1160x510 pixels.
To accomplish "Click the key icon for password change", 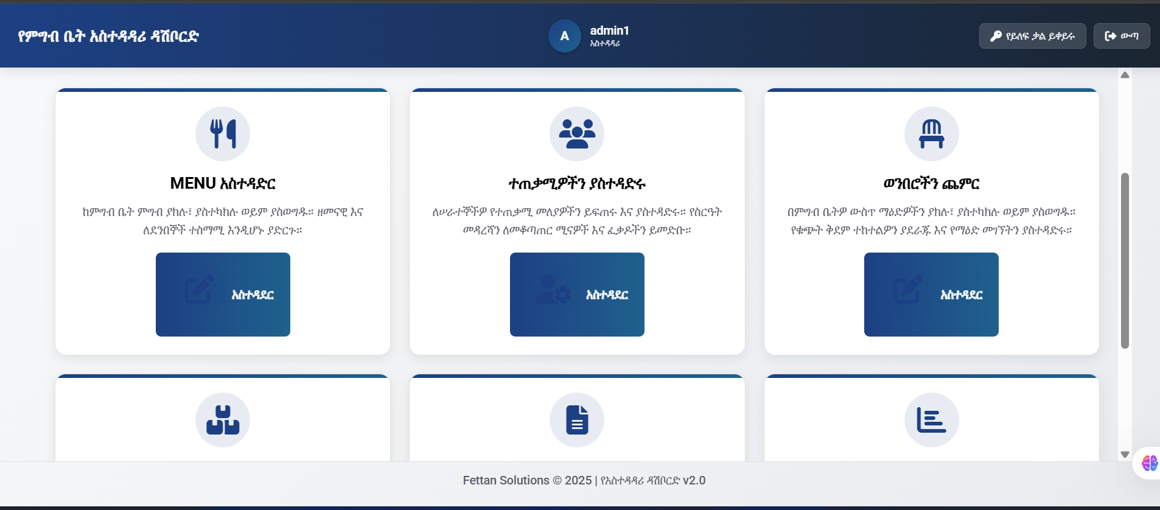I will coord(996,36).
